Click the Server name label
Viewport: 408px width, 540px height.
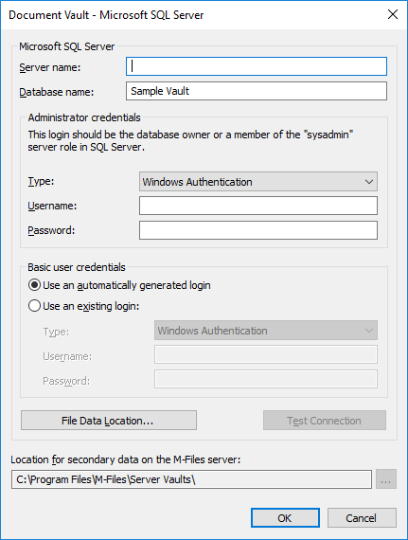click(50, 67)
